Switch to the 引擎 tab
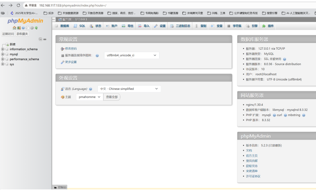 pyautogui.click(x=252, y=26)
